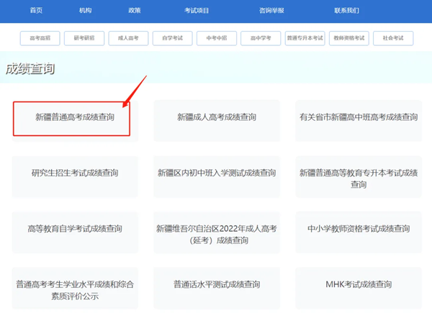The image size is (432, 313).
Task: Open the 首页 navigation menu item
Action: coord(35,11)
